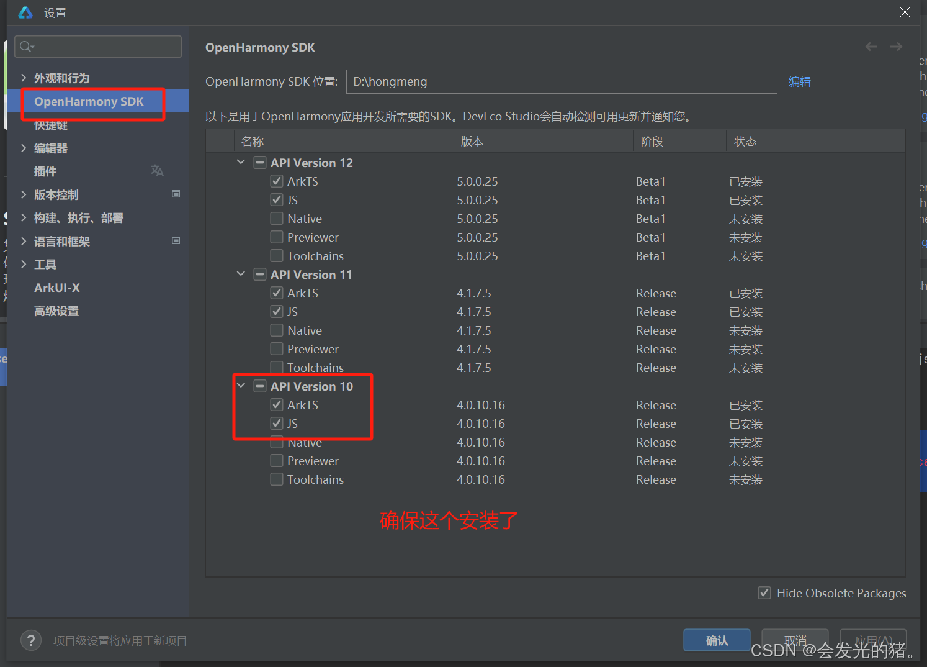Click the DevEco Studio logo in title bar
The height and width of the screenshot is (667, 927).
[25, 12]
